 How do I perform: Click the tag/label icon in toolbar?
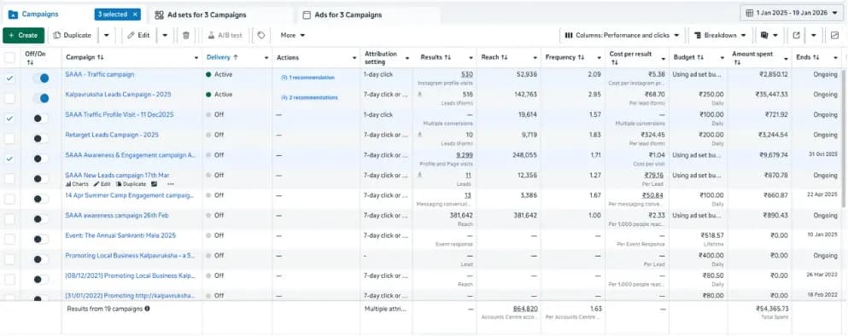(261, 35)
